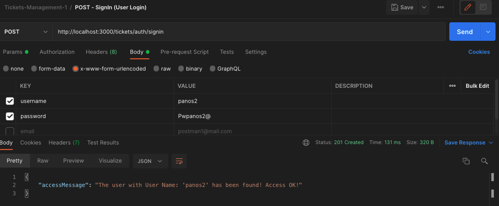Viewport: 499px width, 206px height.
Task: Open more request actions via ellipsis icon
Action: [441, 7]
